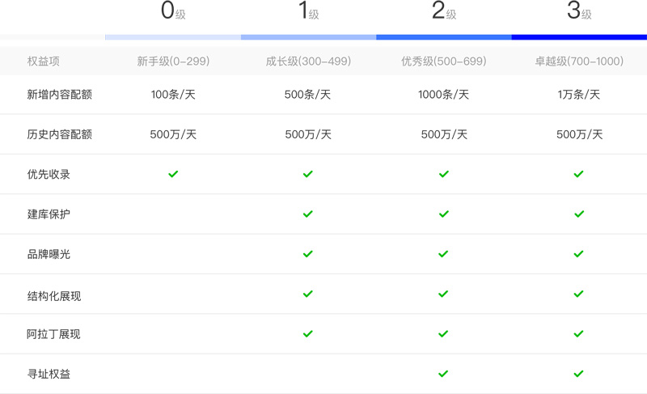Click the 品牌曝光 checkmark under 成长级
This screenshot has height=394, width=647.
(308, 254)
